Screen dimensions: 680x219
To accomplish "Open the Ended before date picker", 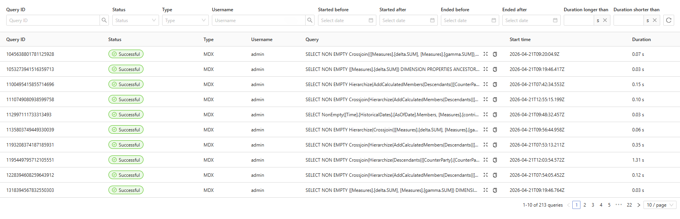I will pyautogui.click(x=470, y=20).
